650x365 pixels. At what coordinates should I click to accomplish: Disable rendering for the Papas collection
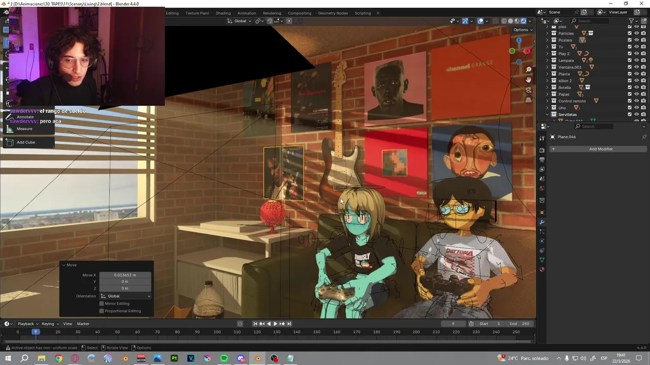click(643, 94)
